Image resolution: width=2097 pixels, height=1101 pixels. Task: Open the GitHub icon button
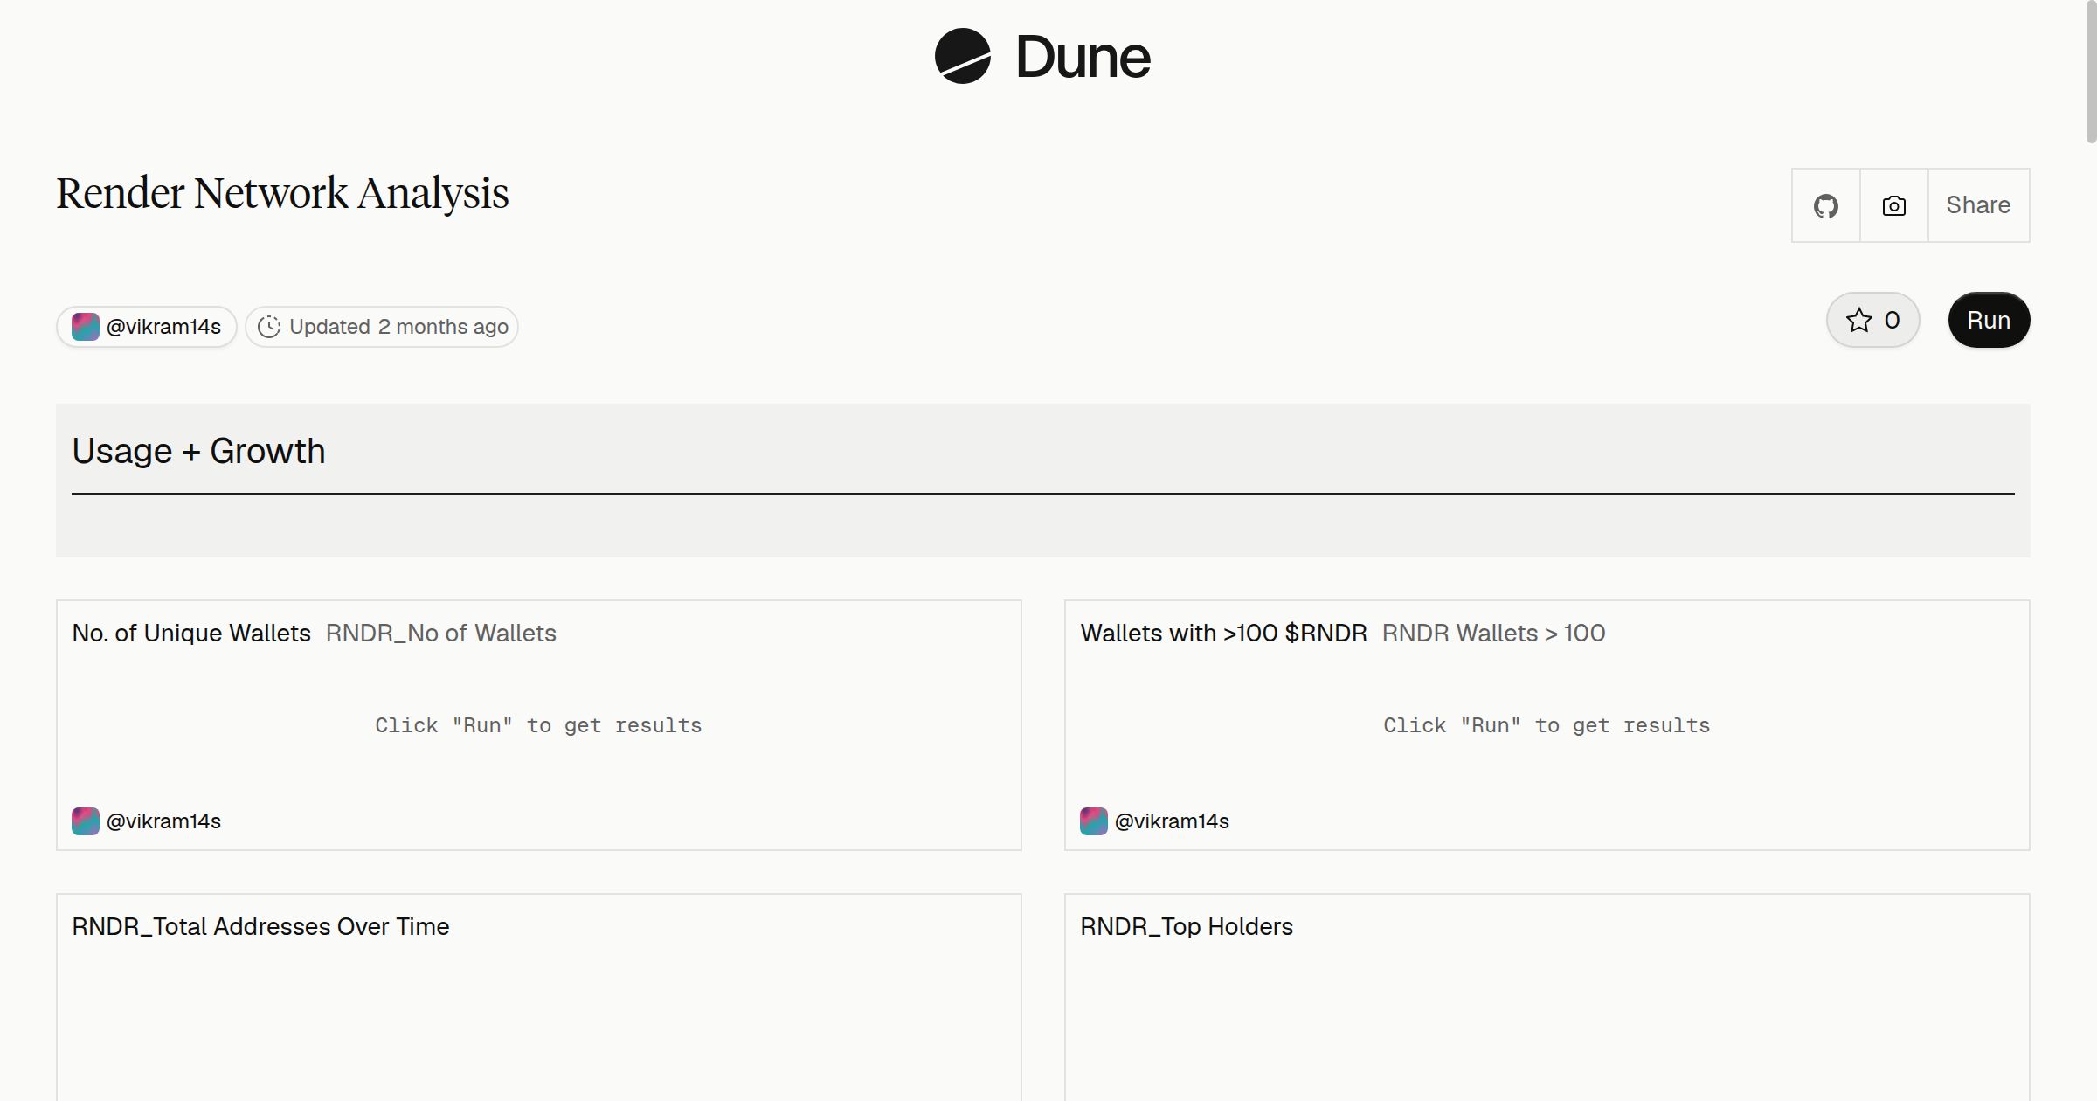click(x=1826, y=205)
